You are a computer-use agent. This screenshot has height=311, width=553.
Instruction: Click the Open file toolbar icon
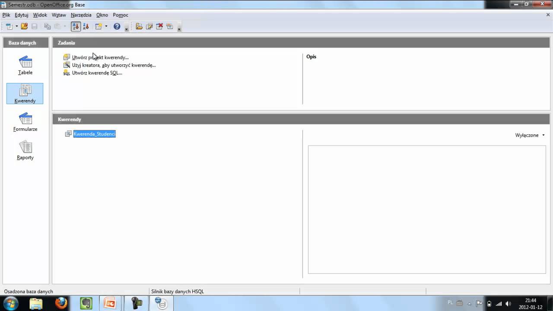(x=24, y=26)
